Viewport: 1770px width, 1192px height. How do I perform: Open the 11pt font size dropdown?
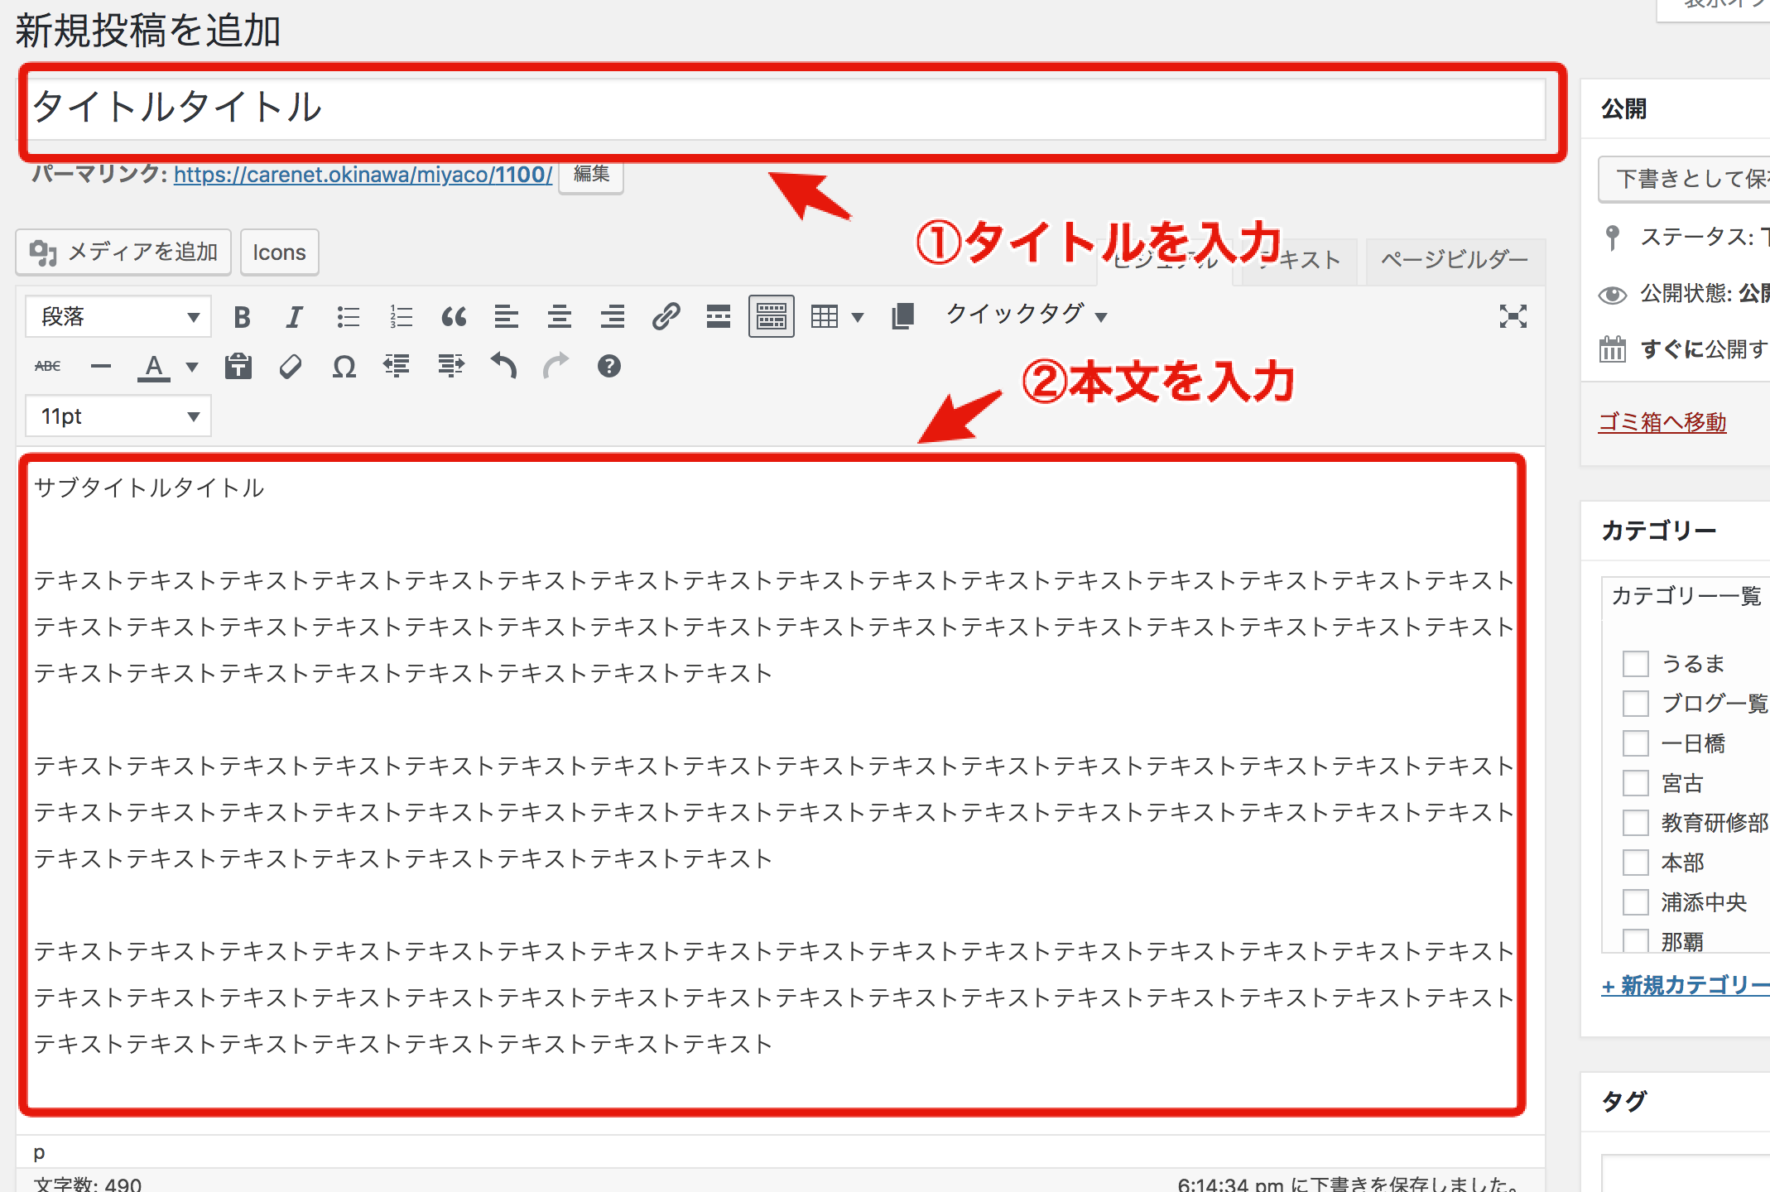(118, 416)
